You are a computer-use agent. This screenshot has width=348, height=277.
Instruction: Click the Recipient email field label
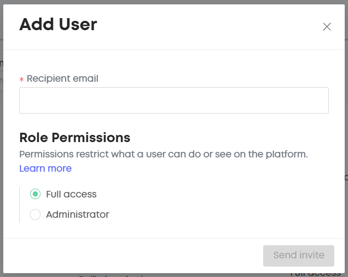(x=62, y=78)
